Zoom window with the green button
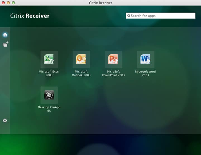This screenshot has width=201, height=155. (x=13, y=3)
